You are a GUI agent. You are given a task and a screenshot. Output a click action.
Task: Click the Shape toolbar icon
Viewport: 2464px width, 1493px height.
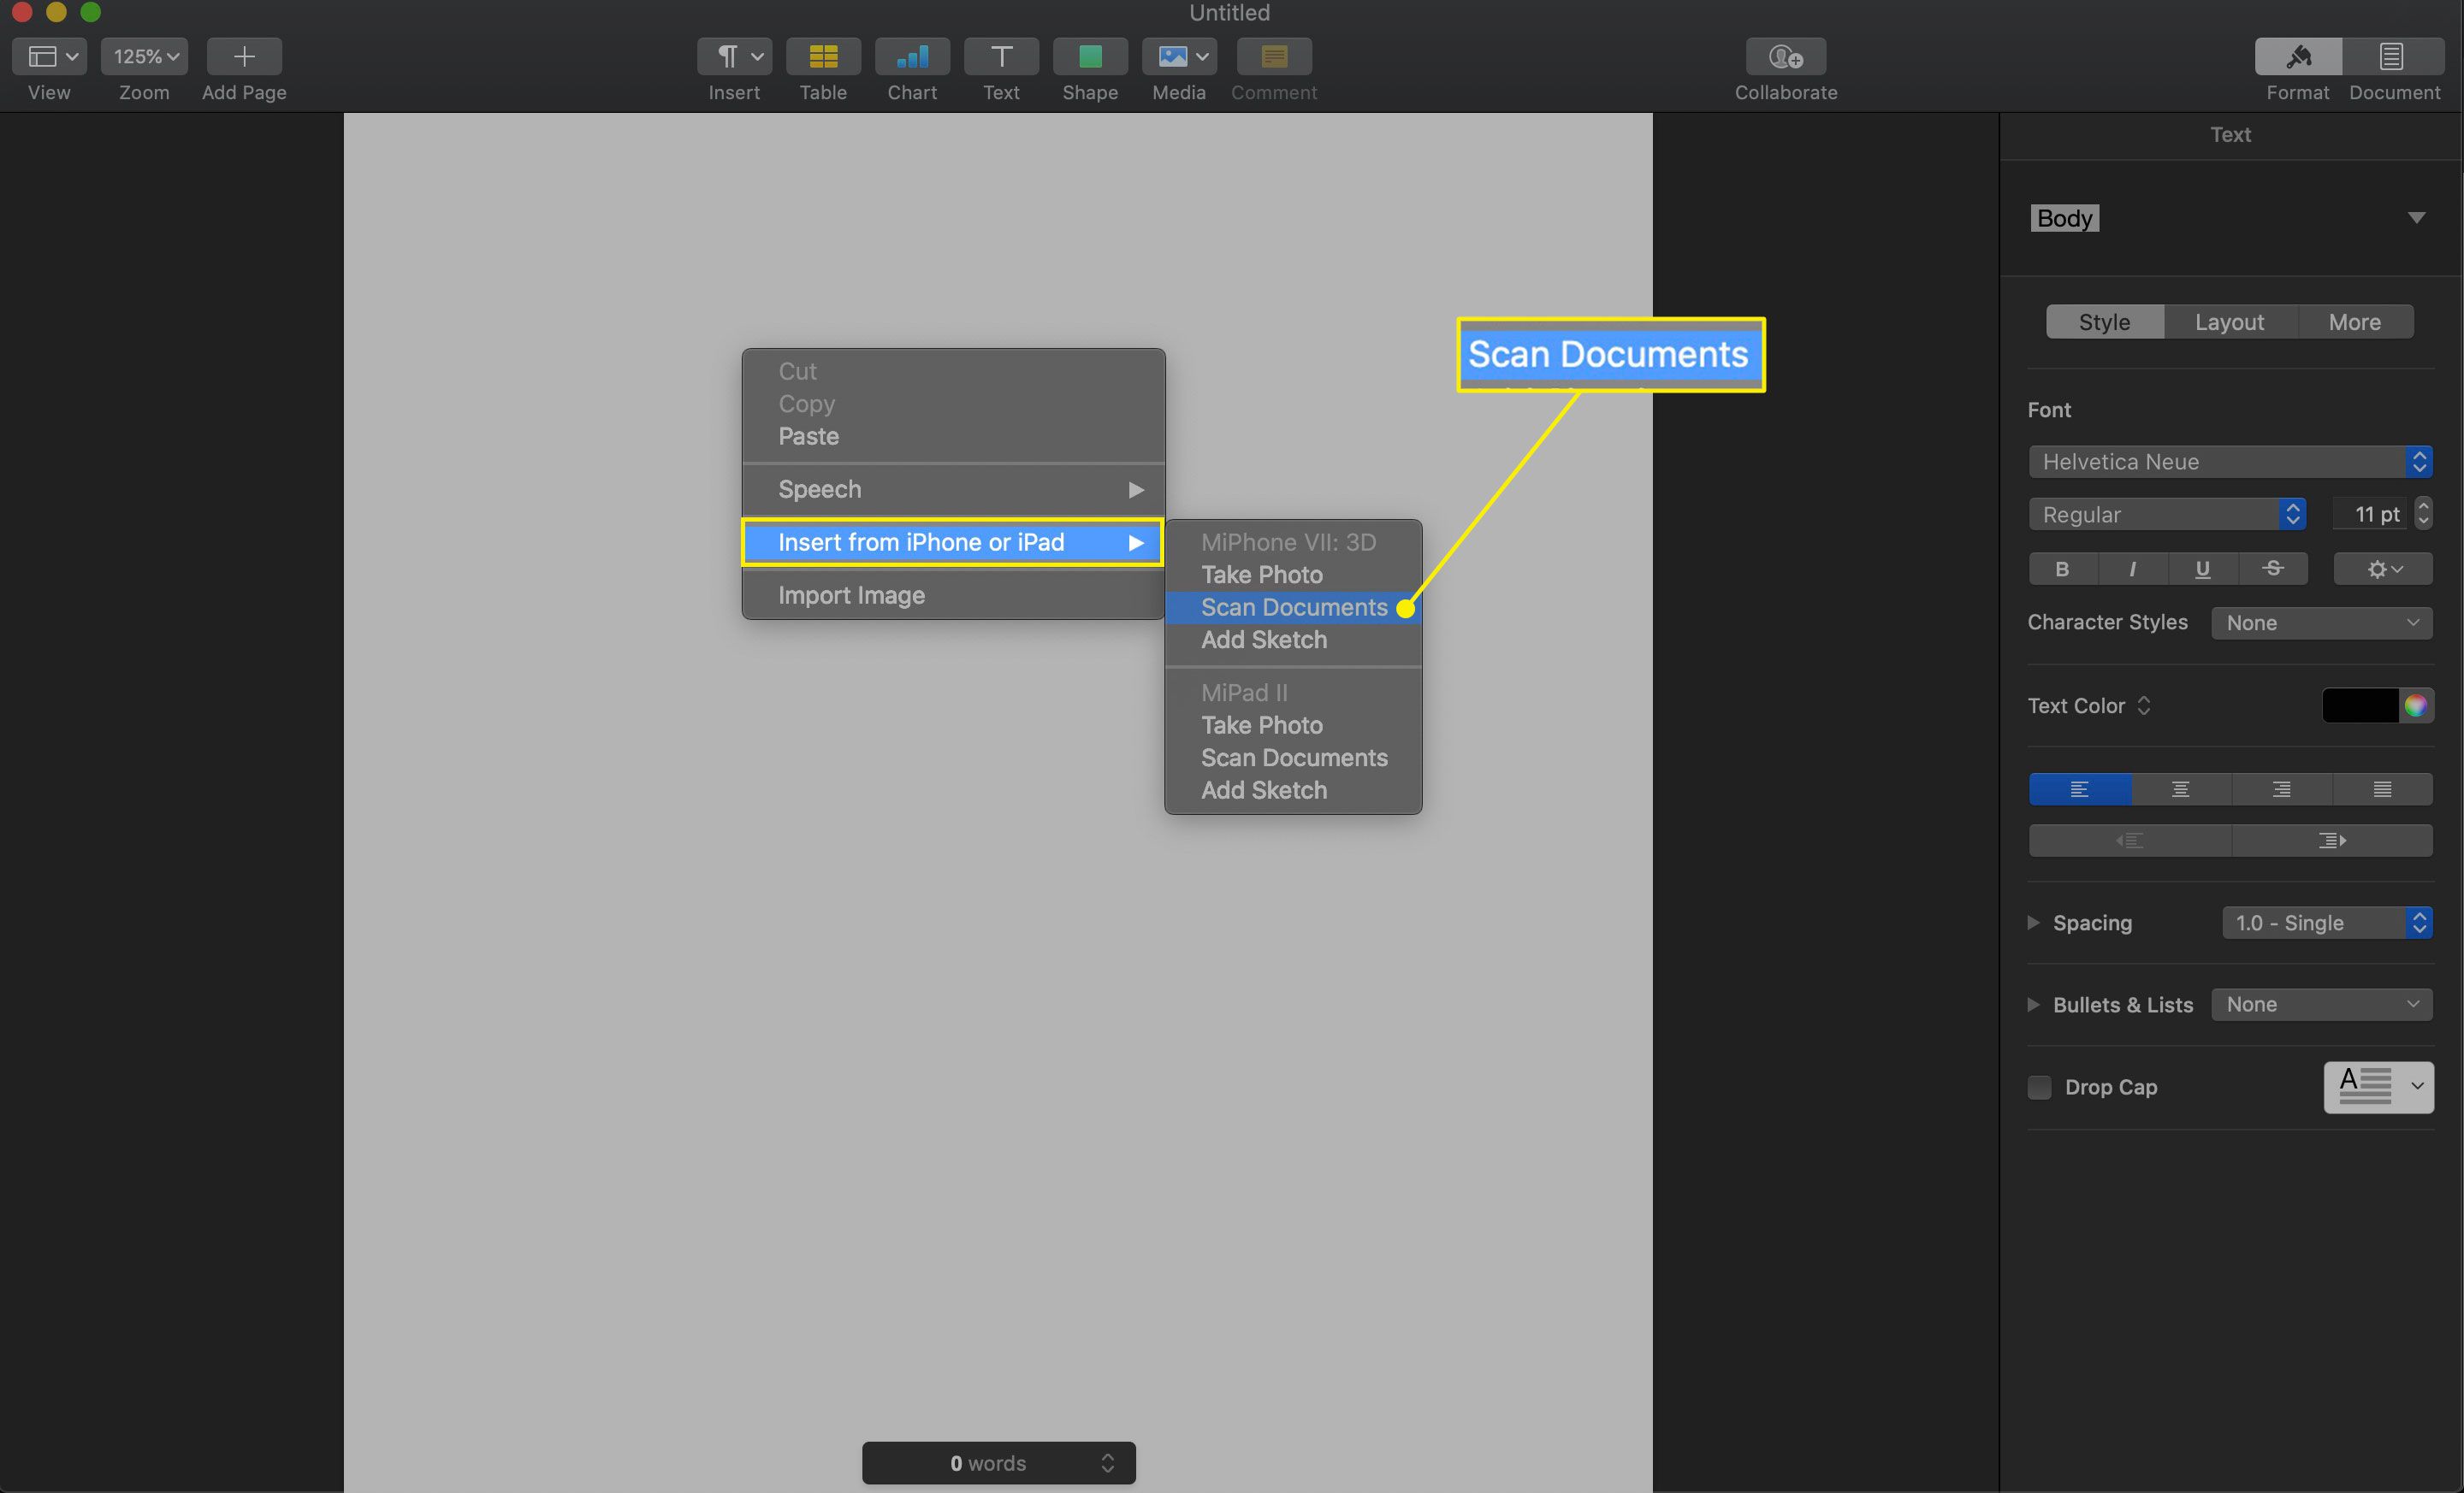1090,56
